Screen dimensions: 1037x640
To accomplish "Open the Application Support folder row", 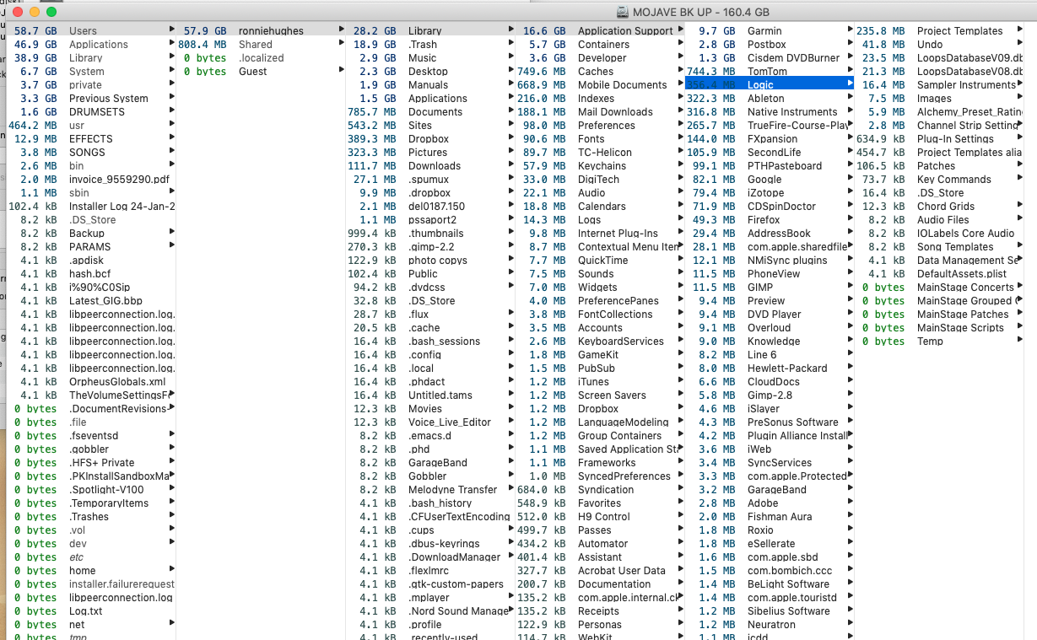I will tap(600, 31).
